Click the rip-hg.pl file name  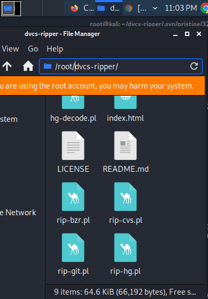point(125,271)
